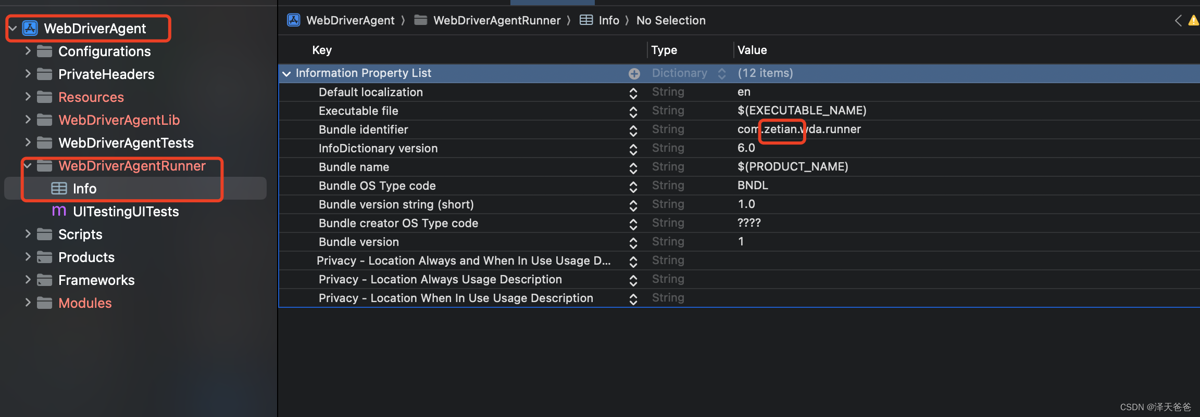1200x417 pixels.
Task: Select the BNDL value cell
Action: [753, 185]
